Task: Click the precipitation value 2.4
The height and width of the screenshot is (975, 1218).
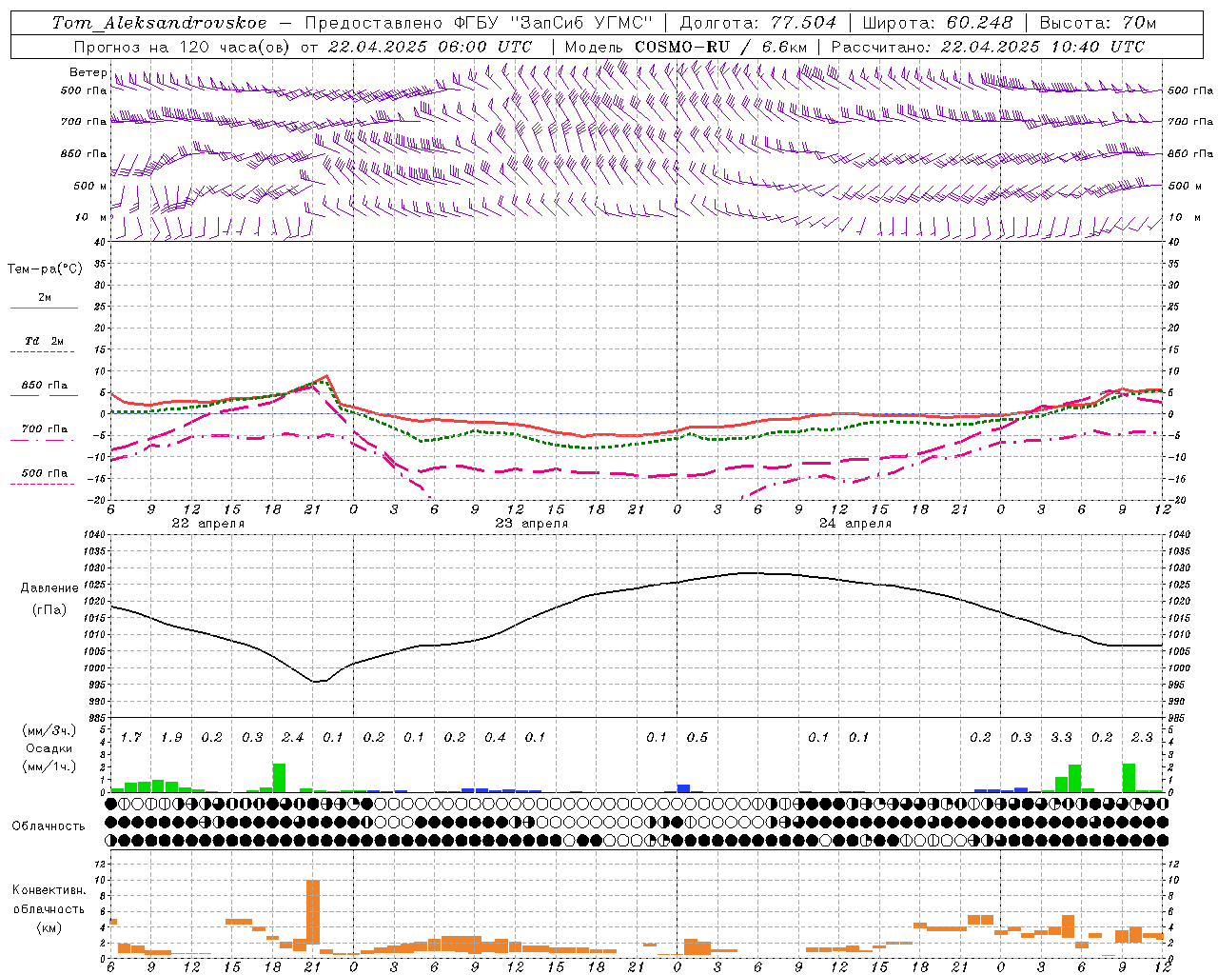Action: coord(292,737)
